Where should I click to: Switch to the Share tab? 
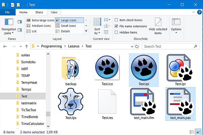[39, 12]
